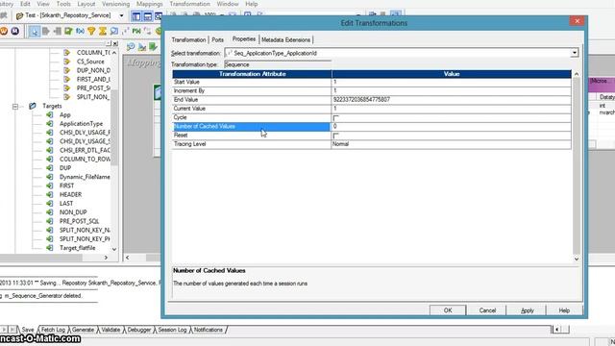Click the Lookup transformation icon
Viewport: 615px width, 346px height.
pyautogui.click(x=114, y=31)
